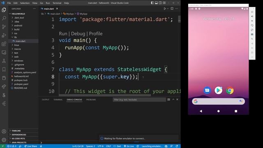Collapse the lib folder

pyautogui.click(x=15, y=37)
